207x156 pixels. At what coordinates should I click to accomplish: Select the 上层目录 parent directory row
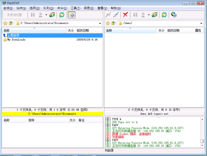coord(52,35)
